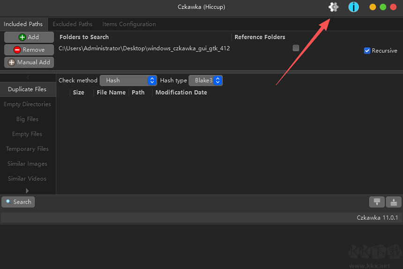Toggle the Recursive checkbox
Image resolution: width=403 pixels, height=269 pixels.
pos(367,51)
